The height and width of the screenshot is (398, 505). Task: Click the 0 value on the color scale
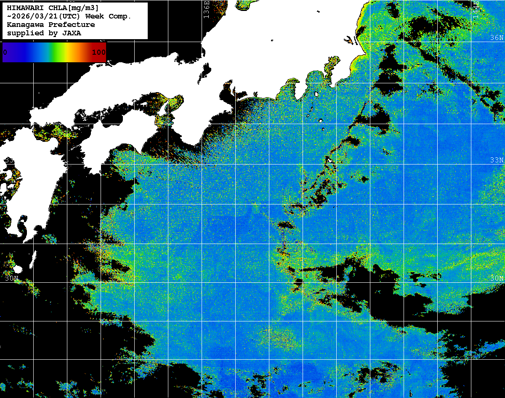tap(5, 53)
